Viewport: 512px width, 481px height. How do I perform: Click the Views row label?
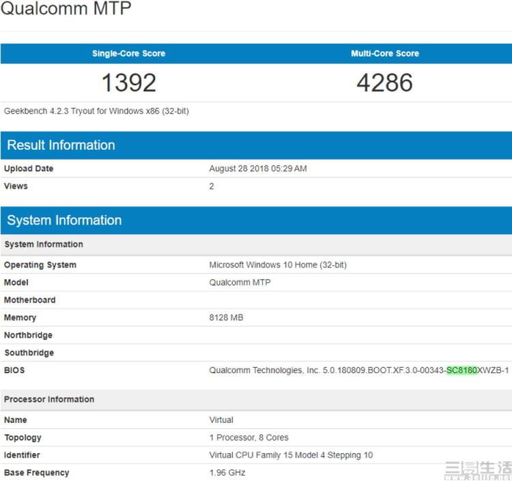pyautogui.click(x=16, y=186)
